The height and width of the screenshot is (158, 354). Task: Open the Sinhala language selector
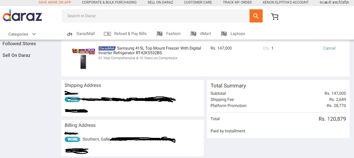[x=334, y=2]
